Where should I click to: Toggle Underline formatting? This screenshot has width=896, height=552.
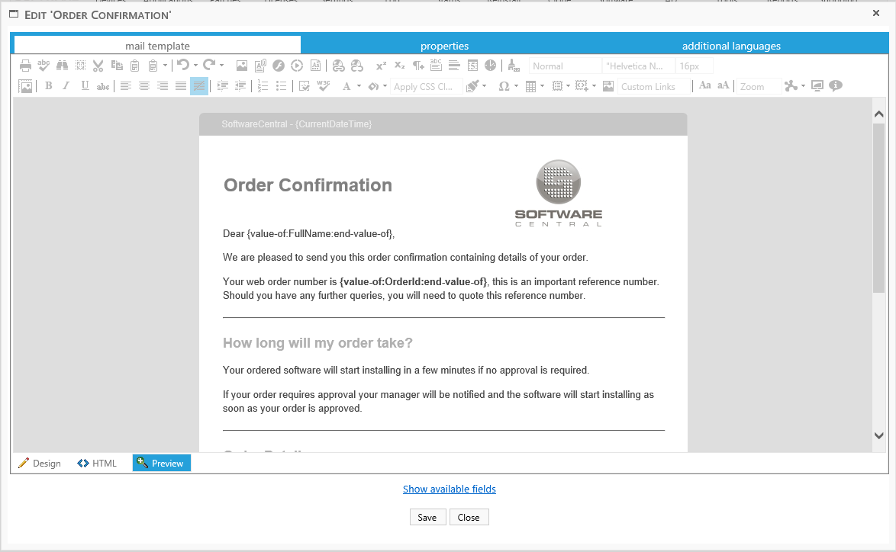tap(85, 86)
